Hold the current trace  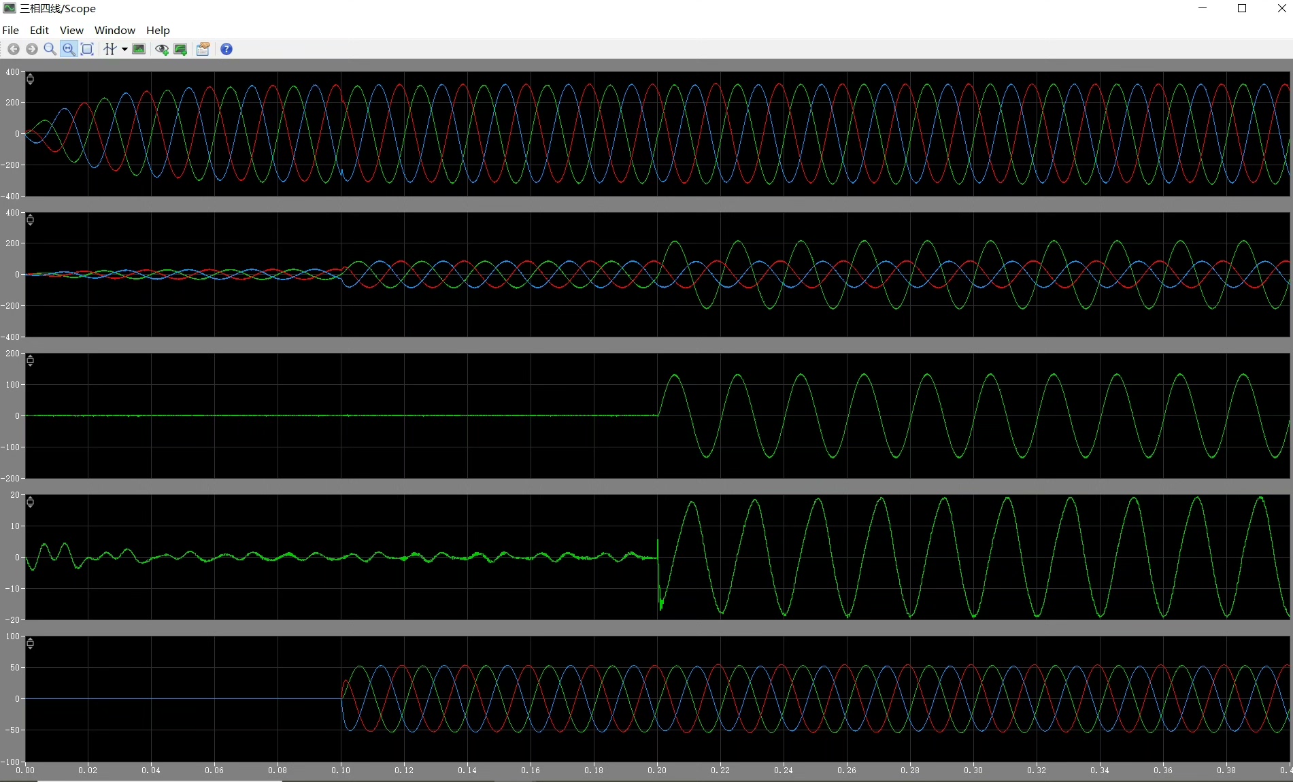click(x=180, y=49)
